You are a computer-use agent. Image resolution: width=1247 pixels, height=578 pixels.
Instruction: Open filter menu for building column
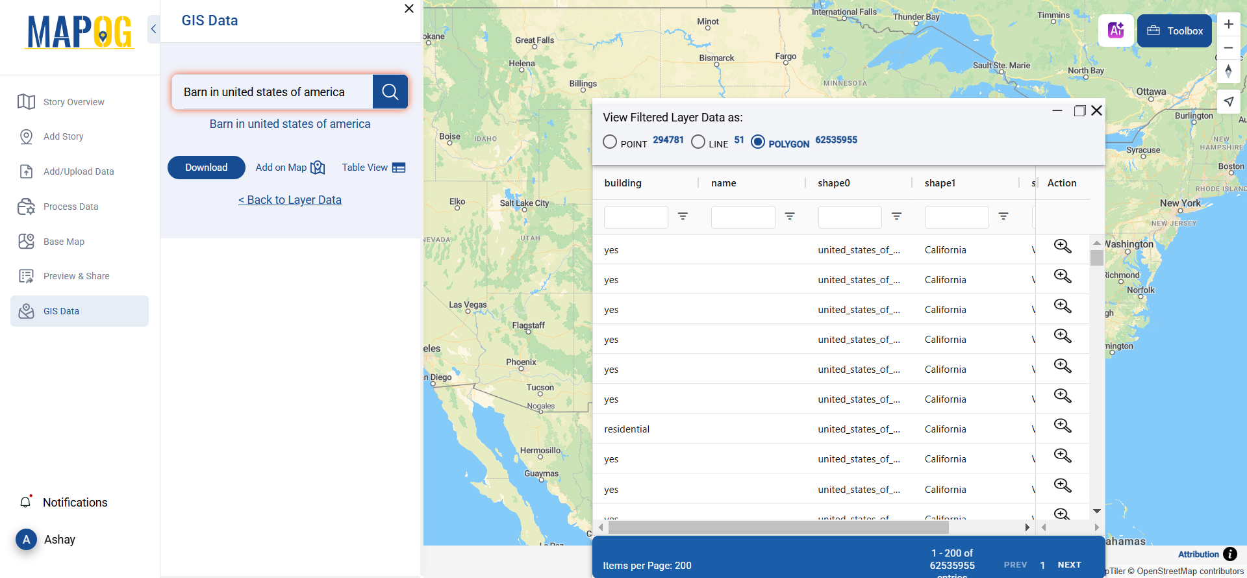tap(683, 216)
